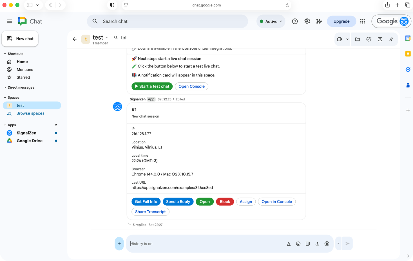Viewport: 413px width, 261px height.
Task: Open Google Calendar side panel
Action: pos(408,38)
